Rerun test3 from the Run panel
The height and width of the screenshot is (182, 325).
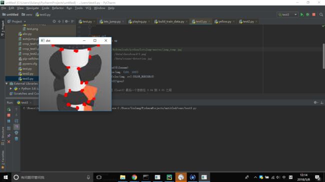tap(9, 109)
